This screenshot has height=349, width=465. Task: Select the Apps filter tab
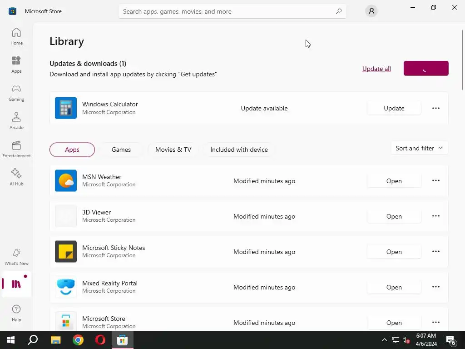[72, 150]
